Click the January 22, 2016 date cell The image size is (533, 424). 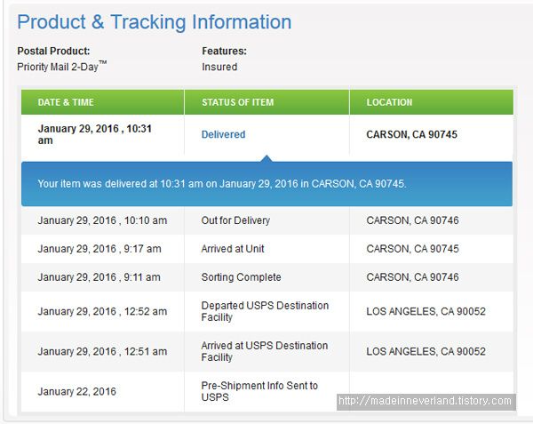(76, 391)
